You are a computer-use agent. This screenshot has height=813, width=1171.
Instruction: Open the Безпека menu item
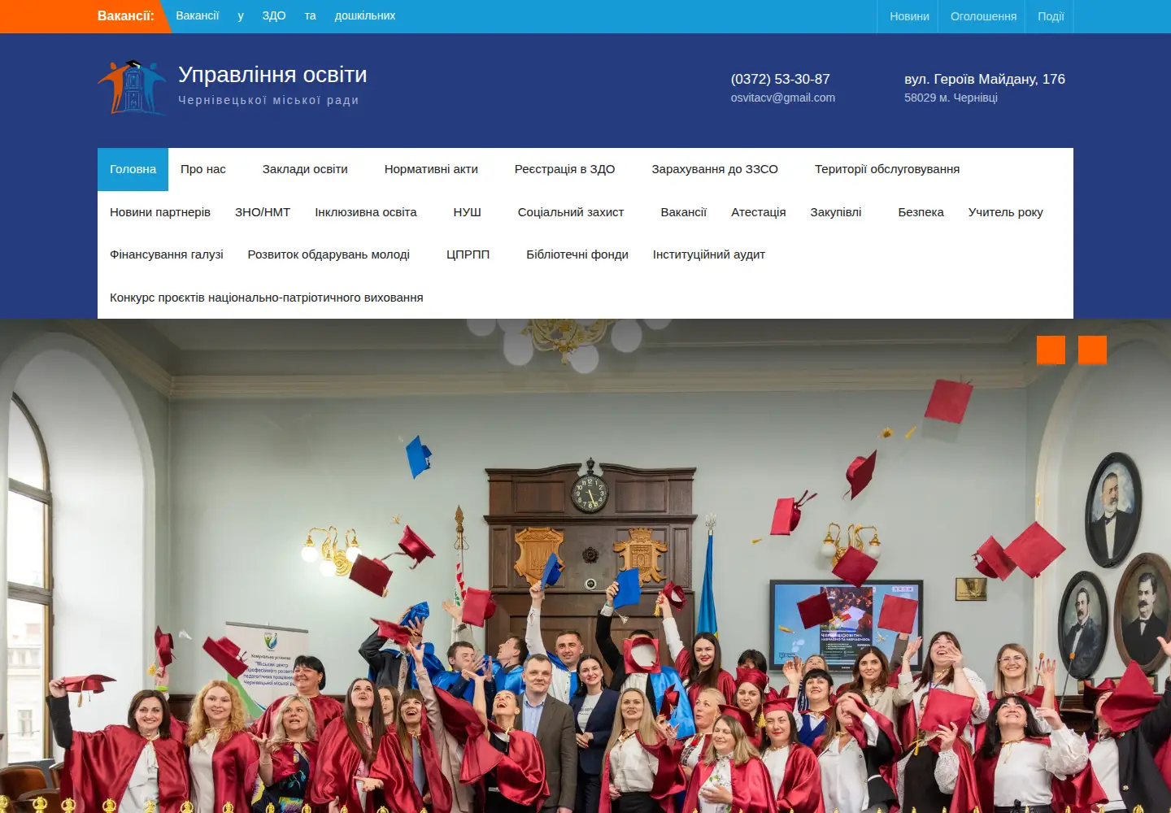click(x=921, y=212)
